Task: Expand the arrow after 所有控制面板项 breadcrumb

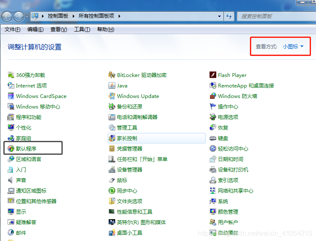Action: (x=119, y=16)
